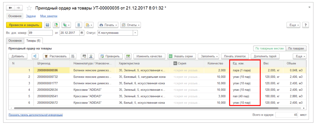Click the share/split icon next to Добавить
315x124 pixels.
coord(35,56)
